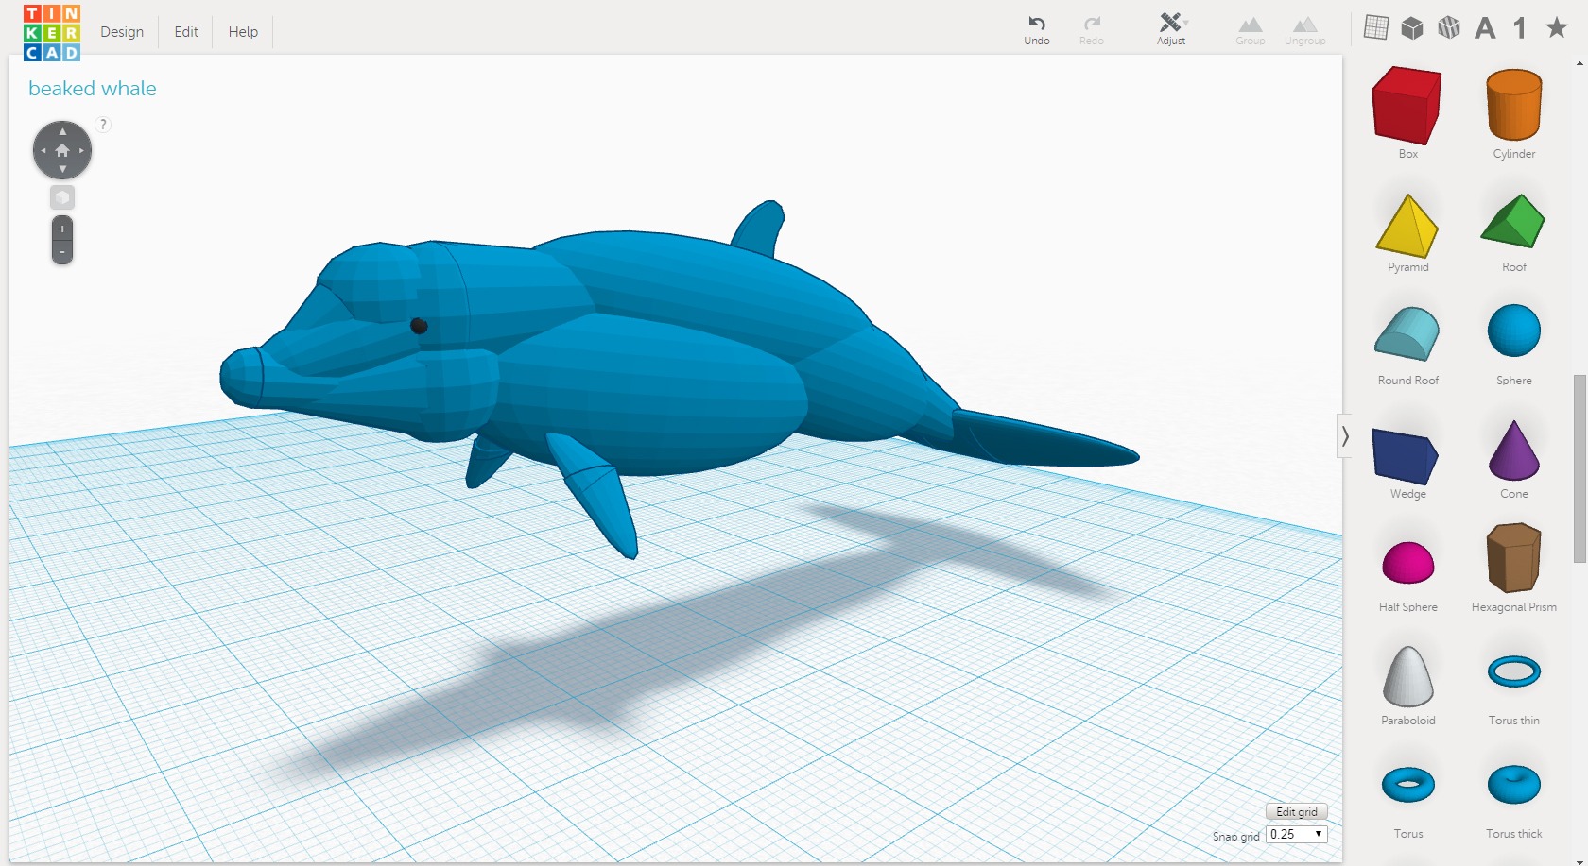This screenshot has width=1588, height=866.
Task: Click the fit view cube button
Action: pos(62,197)
